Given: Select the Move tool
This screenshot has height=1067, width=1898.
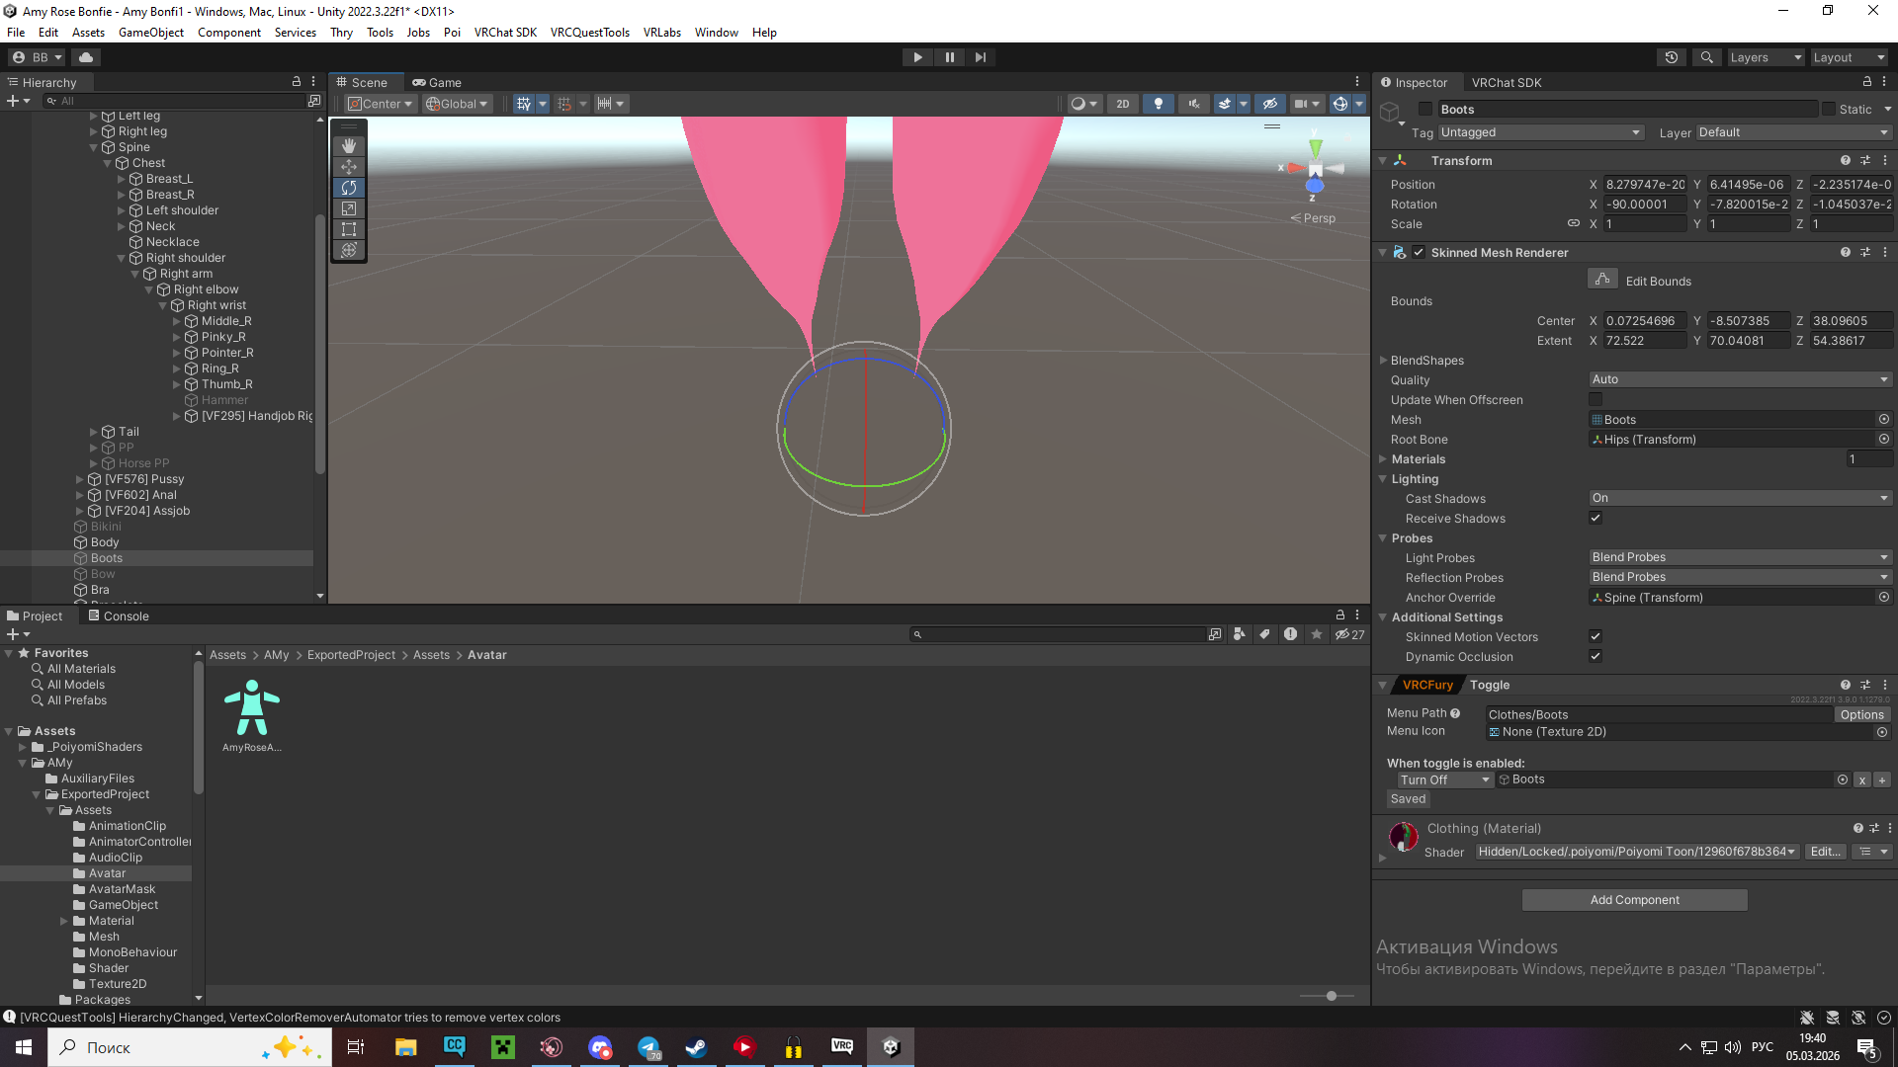Looking at the screenshot, I should (349, 167).
